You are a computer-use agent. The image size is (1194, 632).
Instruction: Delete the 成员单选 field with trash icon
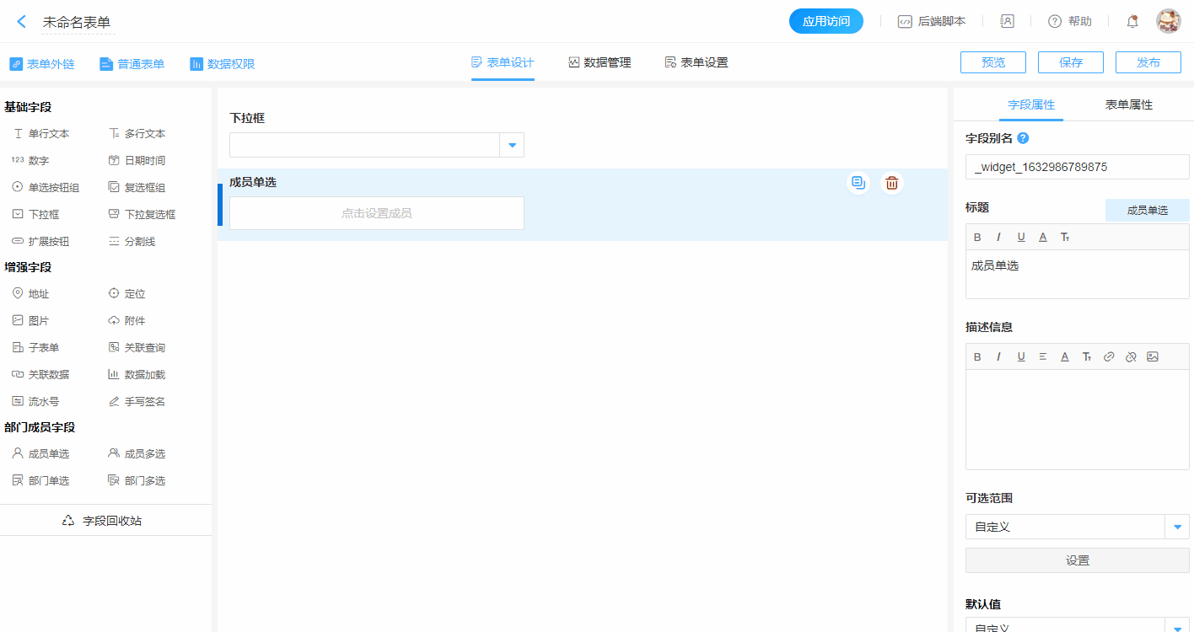[891, 182]
